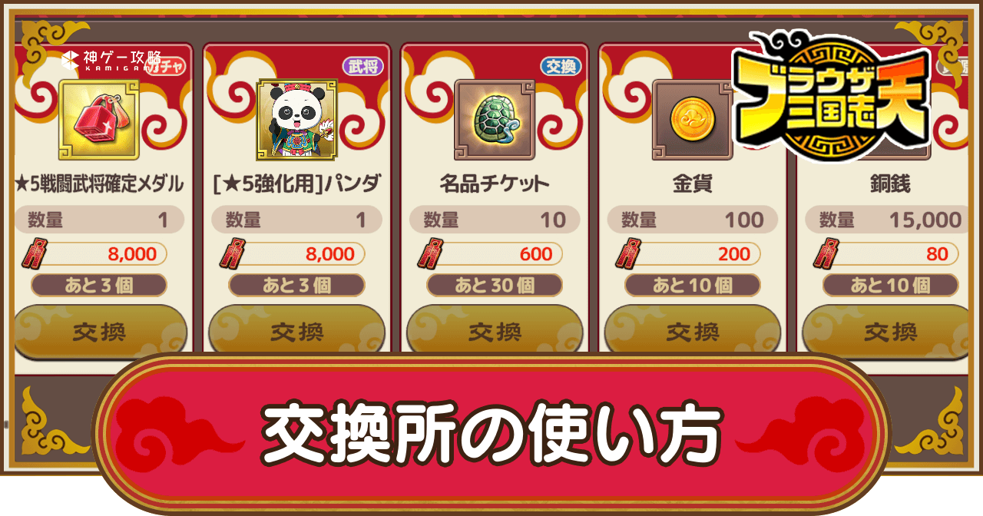Tap the 交換 button under 名品チケット

tap(495, 332)
